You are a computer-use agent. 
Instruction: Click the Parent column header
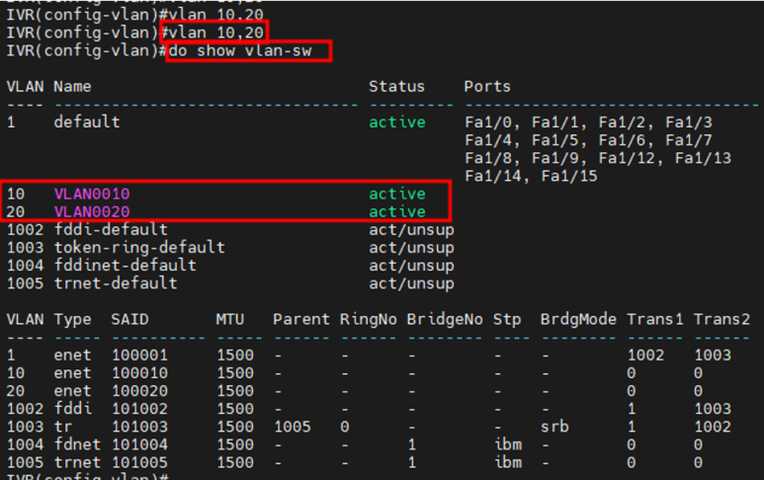click(x=301, y=319)
